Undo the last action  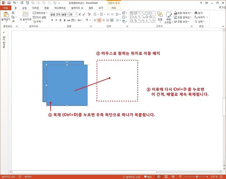(14, 3)
